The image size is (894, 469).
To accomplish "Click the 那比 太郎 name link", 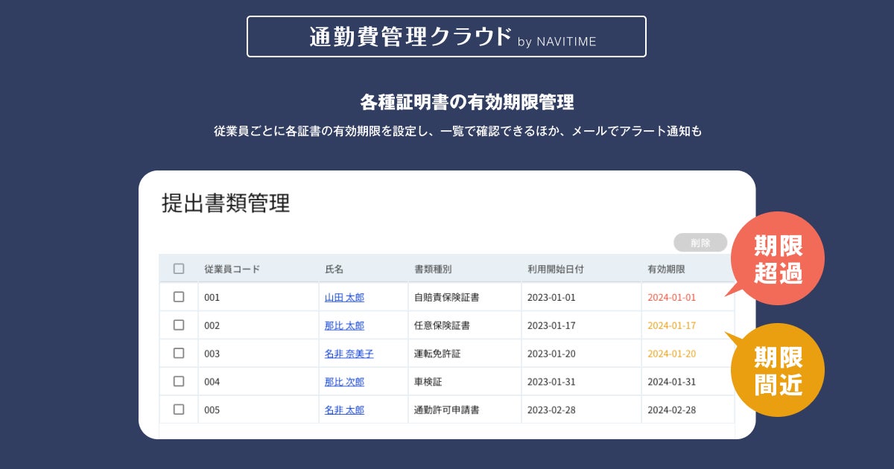I will (x=344, y=325).
